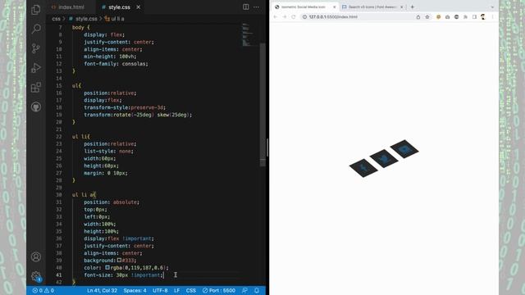Click the round dark extension icon
The width and height of the screenshot is (525, 295).
click(456, 16)
